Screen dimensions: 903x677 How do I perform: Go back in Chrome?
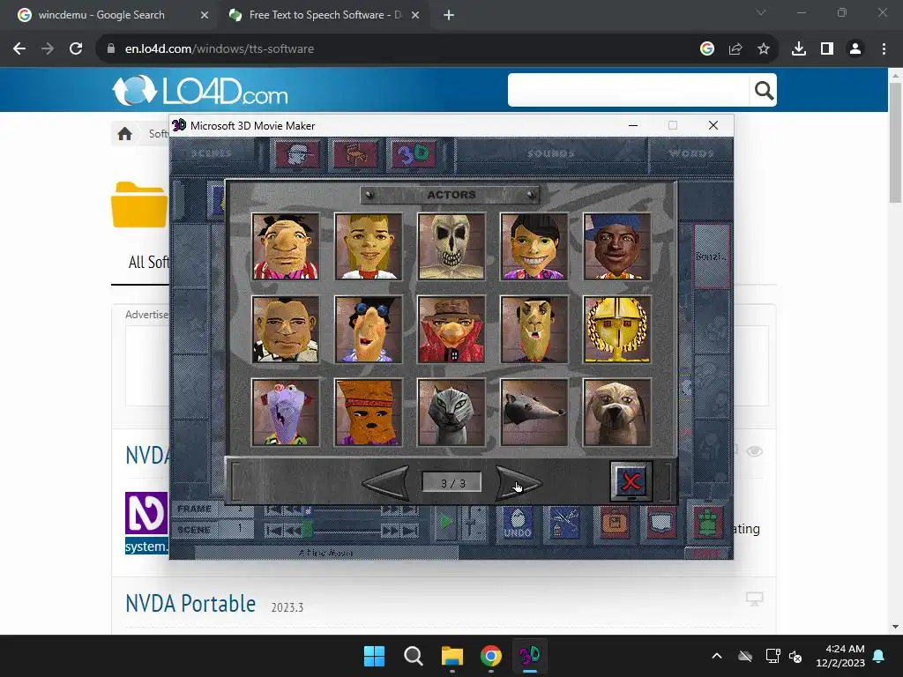tap(19, 49)
